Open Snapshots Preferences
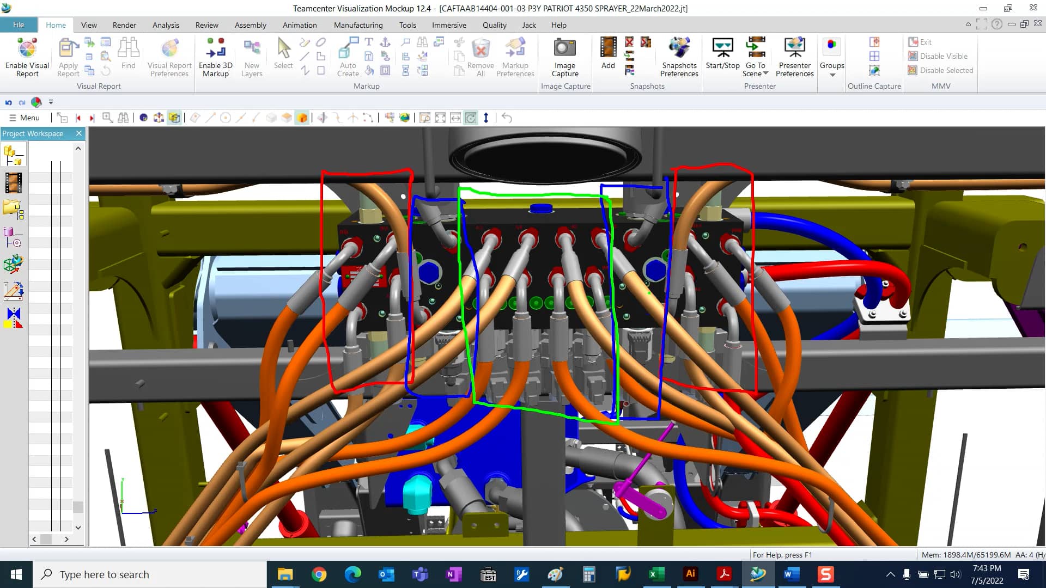This screenshot has width=1046, height=588. coord(679,57)
